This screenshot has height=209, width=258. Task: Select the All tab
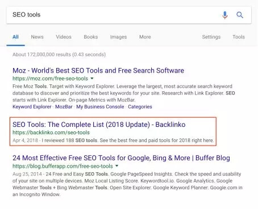tap(15, 37)
